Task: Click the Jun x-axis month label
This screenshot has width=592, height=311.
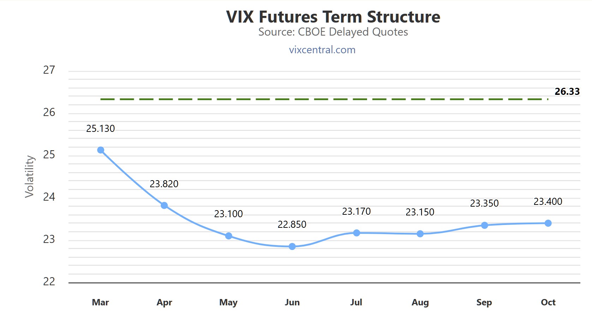Action: 292,302
